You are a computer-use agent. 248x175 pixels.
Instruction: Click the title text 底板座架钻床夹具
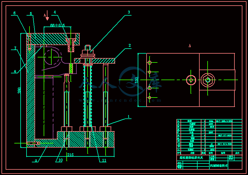(191, 158)
